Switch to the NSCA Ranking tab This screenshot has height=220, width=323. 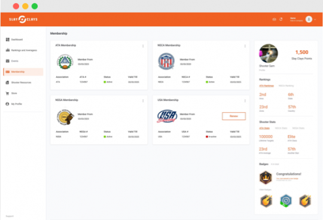point(286,85)
